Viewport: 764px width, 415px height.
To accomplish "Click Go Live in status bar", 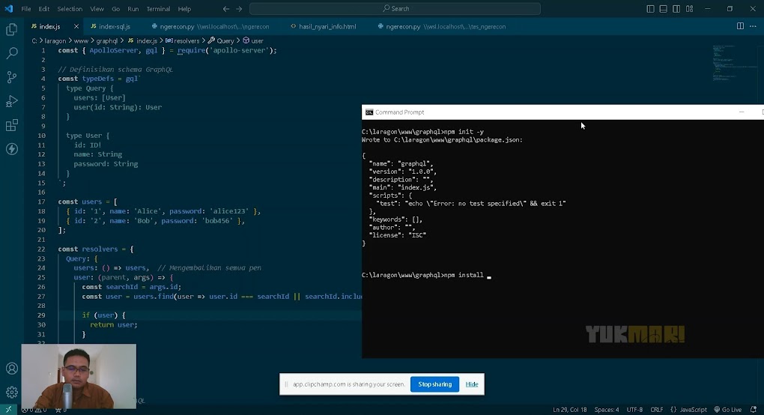I will [x=727, y=410].
